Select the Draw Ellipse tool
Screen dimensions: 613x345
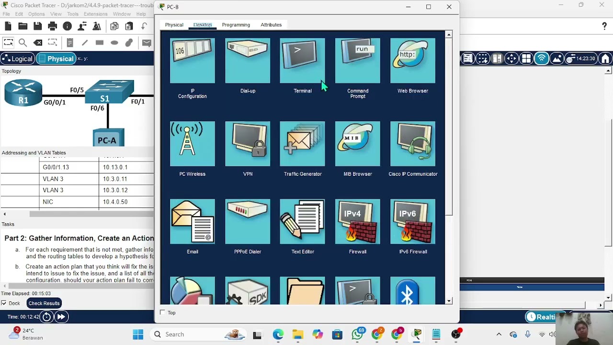tap(114, 43)
